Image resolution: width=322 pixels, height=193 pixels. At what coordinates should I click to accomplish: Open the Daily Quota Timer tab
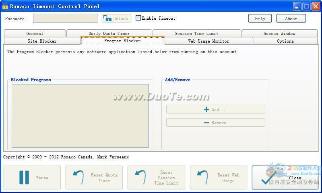109,33
